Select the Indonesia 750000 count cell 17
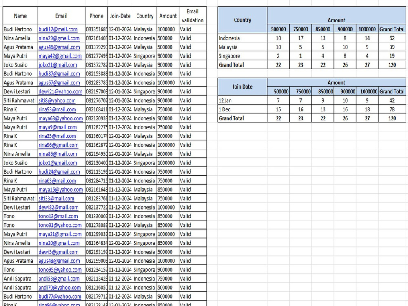This screenshot has height=306, width=408. coord(301,38)
